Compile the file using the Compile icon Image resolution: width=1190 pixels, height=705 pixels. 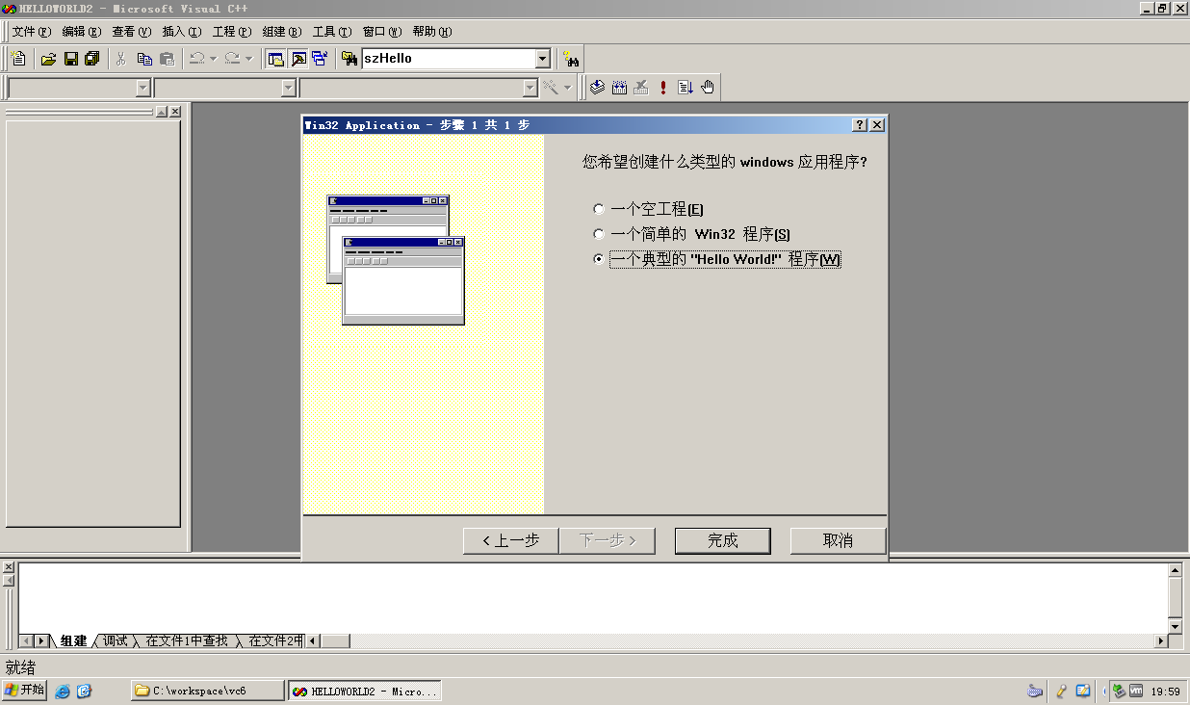[x=597, y=88]
